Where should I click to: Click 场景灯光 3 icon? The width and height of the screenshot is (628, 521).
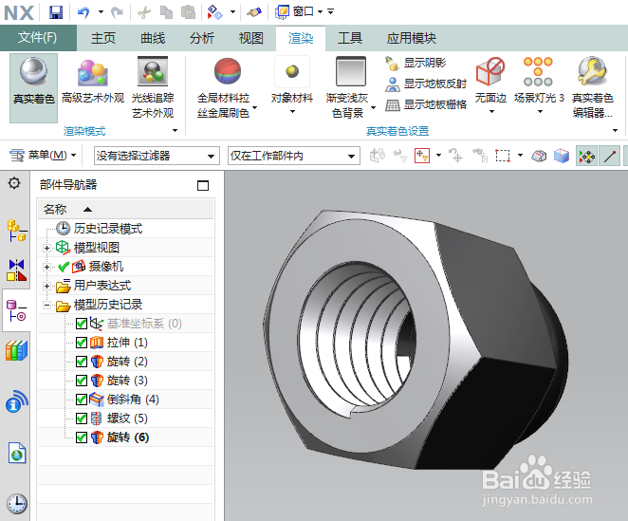click(x=538, y=72)
